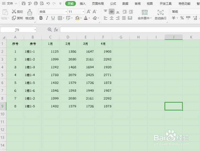Align text right
The image size is (200, 151).
tap(118, 18)
